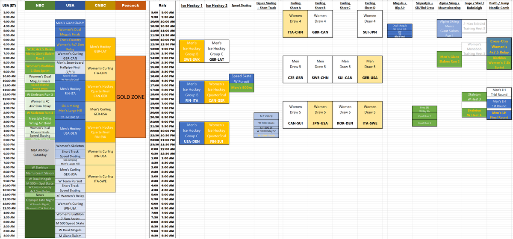Select Ice Hockey 2 'Group C GER-LAT' block
Screen dimensions: 513x239
point(216,51)
